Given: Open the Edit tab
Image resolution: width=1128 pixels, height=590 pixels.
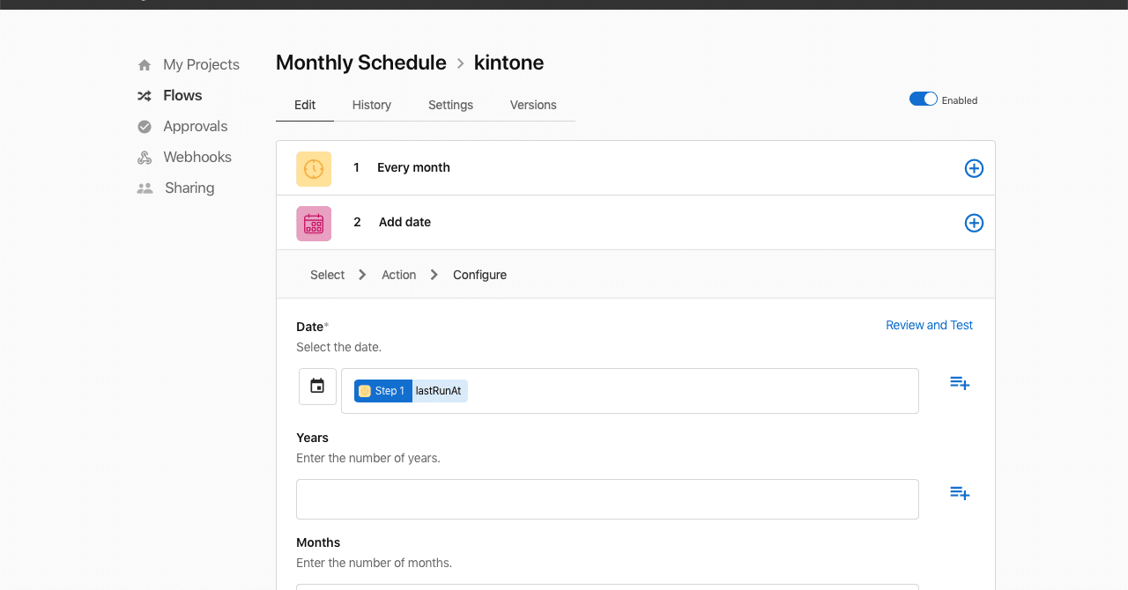Looking at the screenshot, I should (x=305, y=105).
